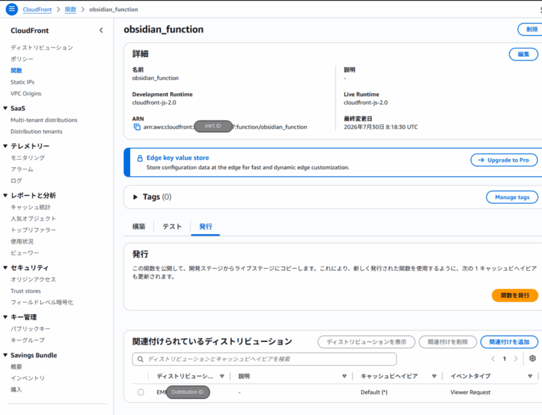Click the 関数を発行 orange button
542x415 pixels.
point(515,295)
